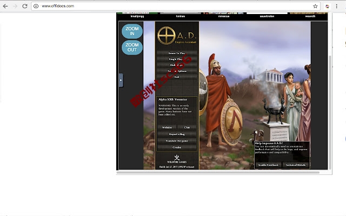Open the Single Player menu entry
The height and width of the screenshot is (216, 346).
177,59
